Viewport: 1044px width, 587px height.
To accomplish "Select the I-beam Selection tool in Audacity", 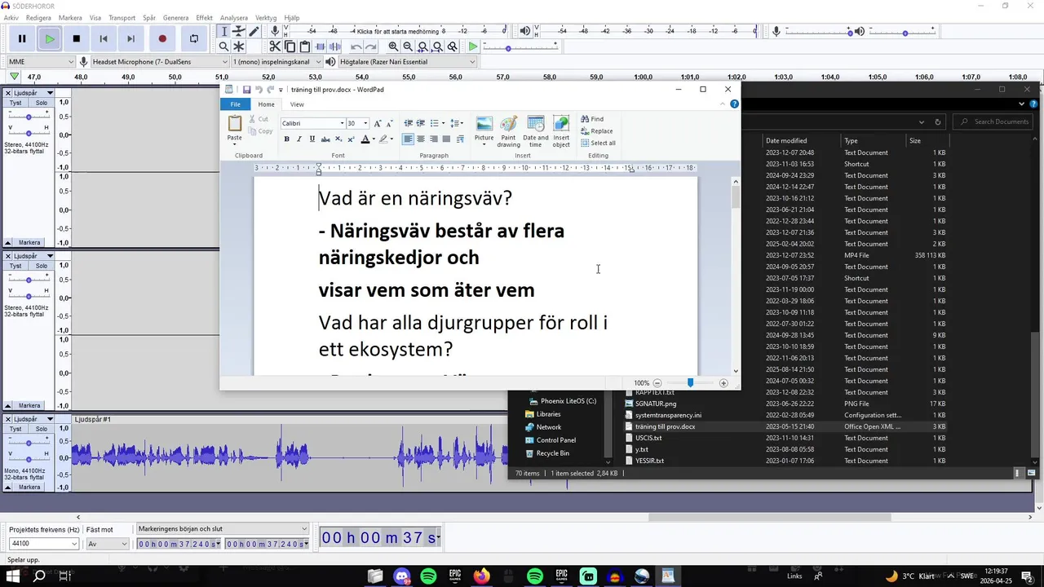I will [x=224, y=31].
